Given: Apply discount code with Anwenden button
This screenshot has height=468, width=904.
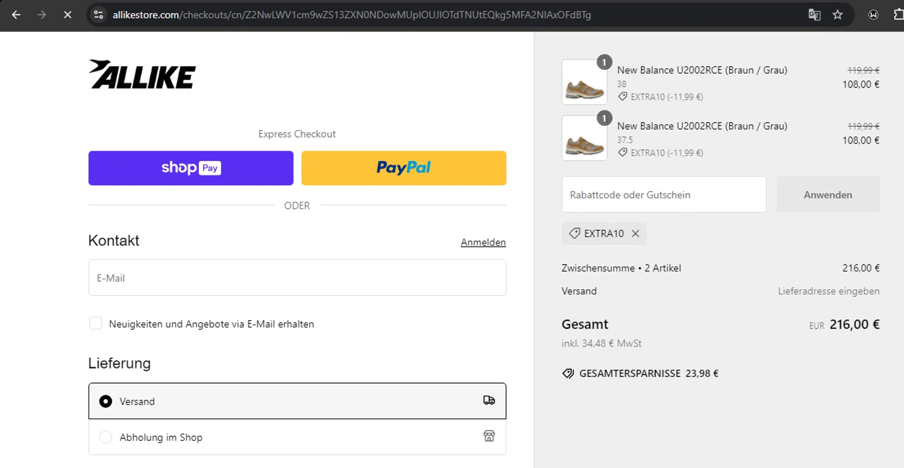Looking at the screenshot, I should tap(828, 194).
